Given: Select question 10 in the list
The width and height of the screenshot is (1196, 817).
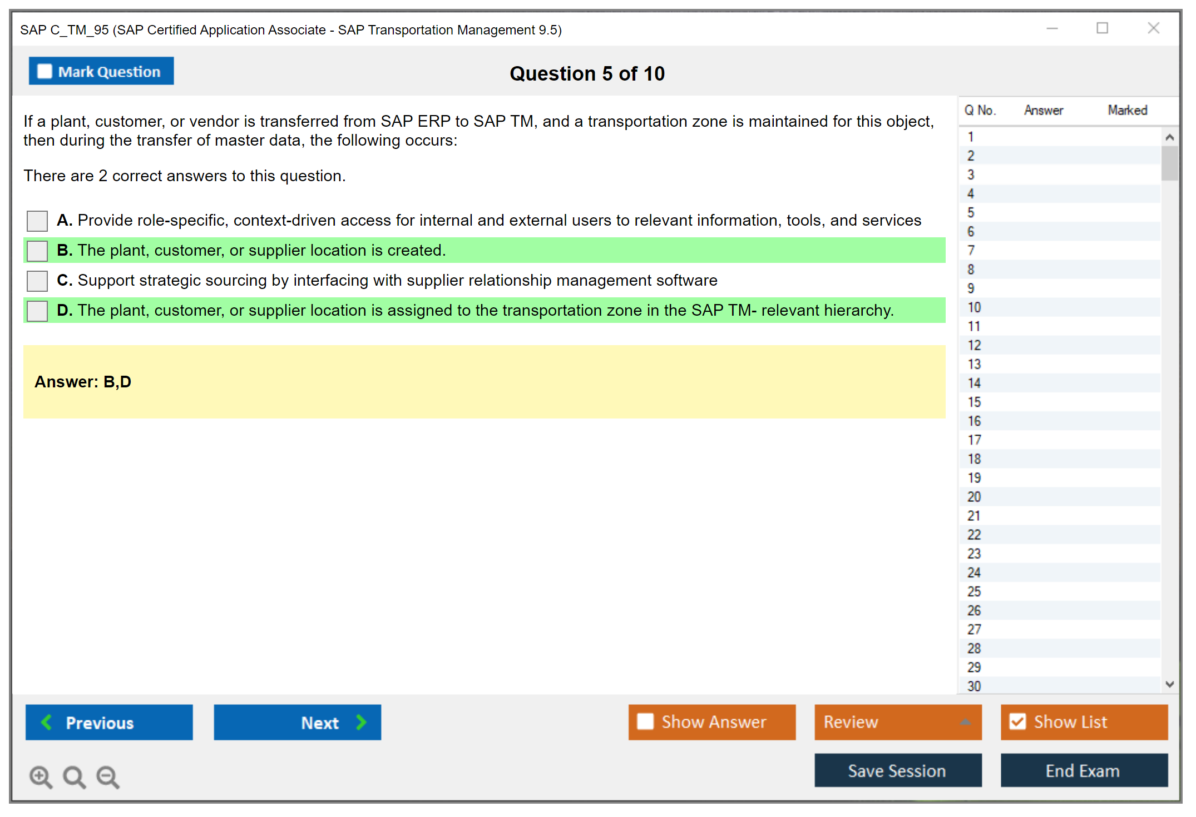Looking at the screenshot, I should click(974, 307).
